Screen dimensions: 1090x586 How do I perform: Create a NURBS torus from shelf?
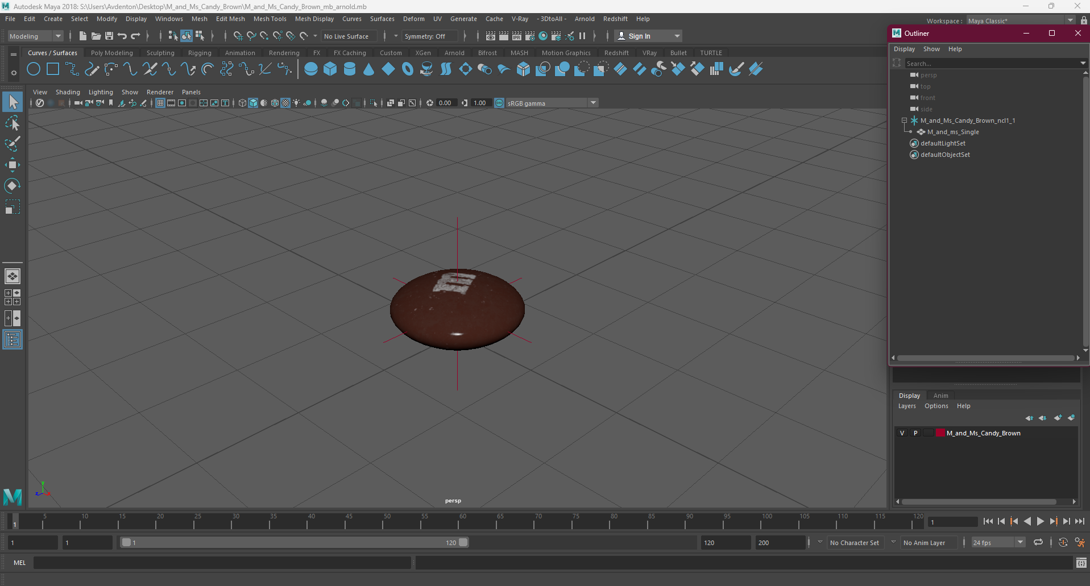(408, 69)
